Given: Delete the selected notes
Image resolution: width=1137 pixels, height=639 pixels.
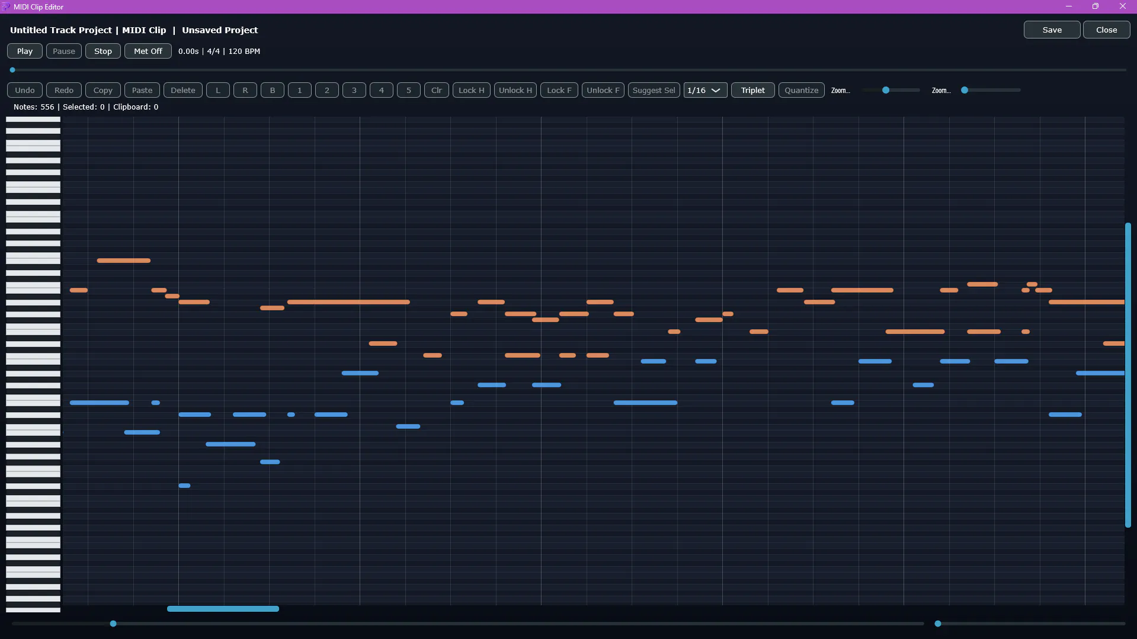Looking at the screenshot, I should (x=183, y=90).
